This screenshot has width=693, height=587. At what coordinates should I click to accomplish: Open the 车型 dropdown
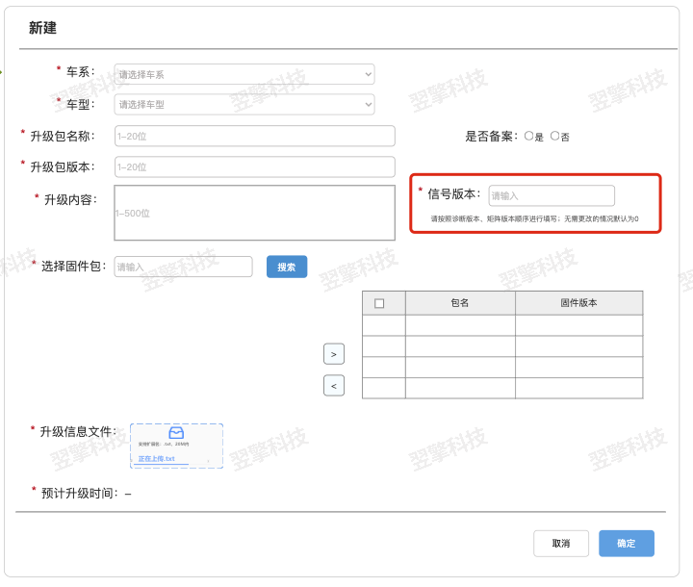pyautogui.click(x=244, y=104)
